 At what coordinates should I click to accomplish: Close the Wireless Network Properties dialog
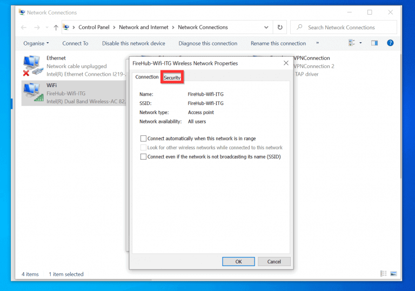[x=286, y=63]
